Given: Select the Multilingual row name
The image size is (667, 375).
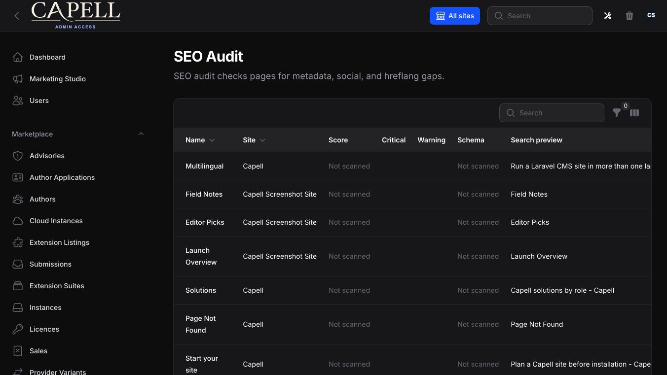Looking at the screenshot, I should pyautogui.click(x=204, y=166).
